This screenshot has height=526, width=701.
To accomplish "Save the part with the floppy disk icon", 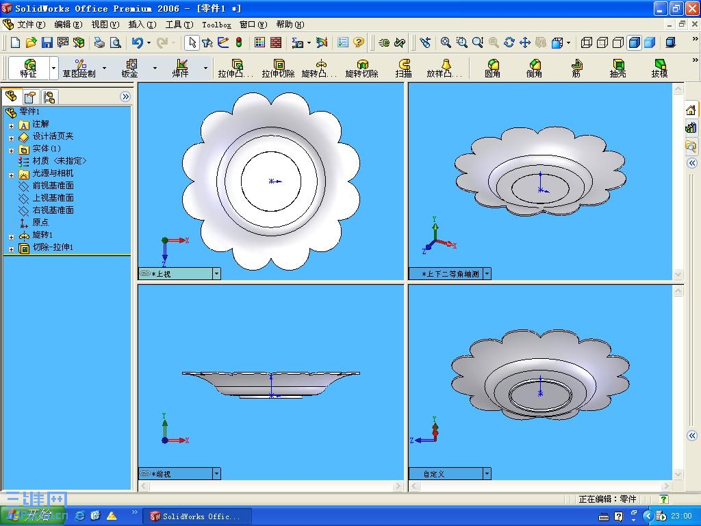I will click(47, 42).
